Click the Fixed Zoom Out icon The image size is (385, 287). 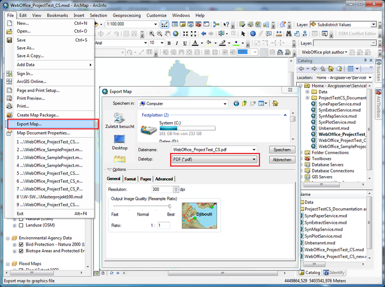[x=194, y=34]
